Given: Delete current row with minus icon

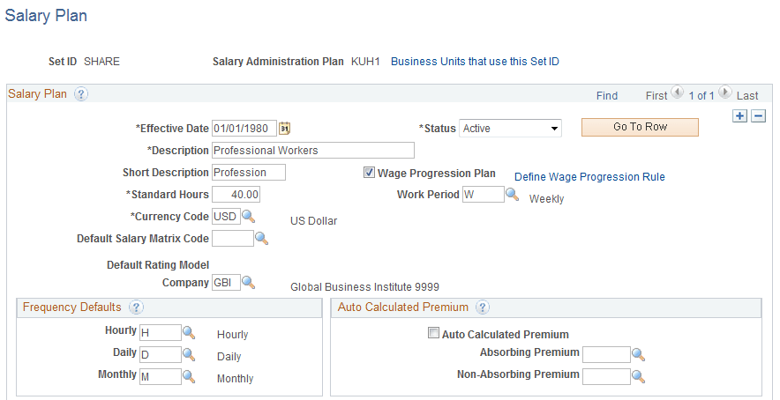Looking at the screenshot, I should coord(758,115).
